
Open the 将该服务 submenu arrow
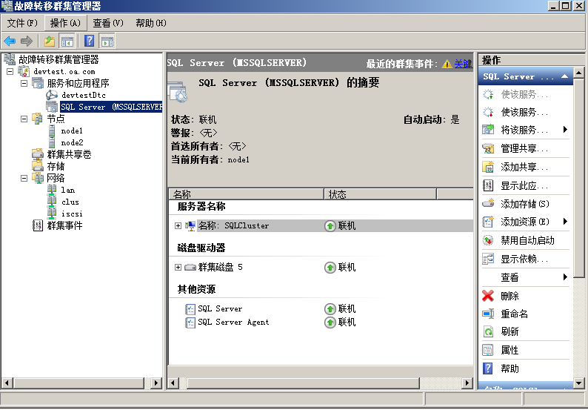tap(565, 130)
